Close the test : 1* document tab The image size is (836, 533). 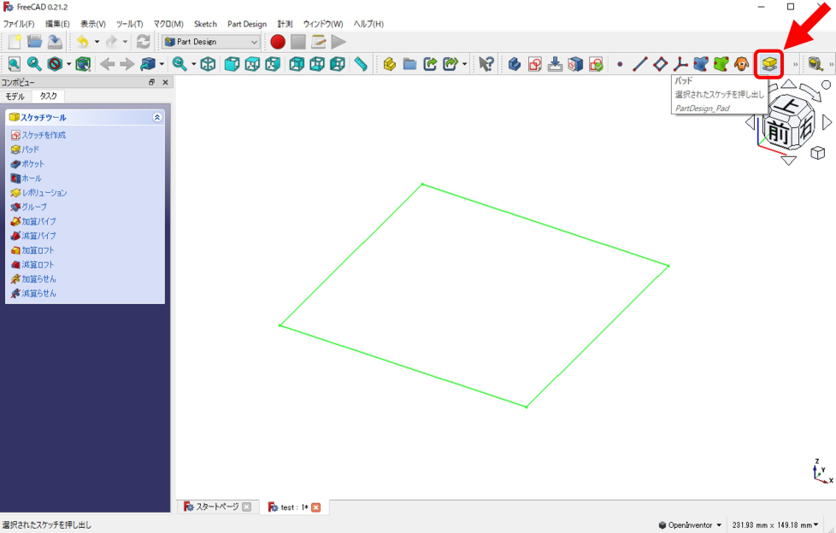point(315,507)
